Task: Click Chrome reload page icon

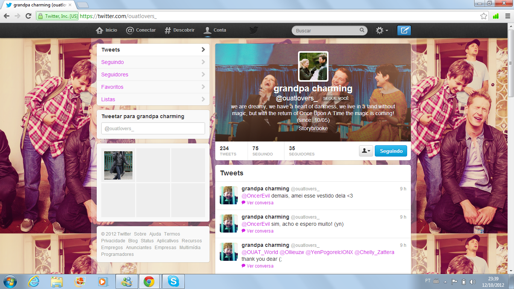Action: pyautogui.click(x=28, y=16)
